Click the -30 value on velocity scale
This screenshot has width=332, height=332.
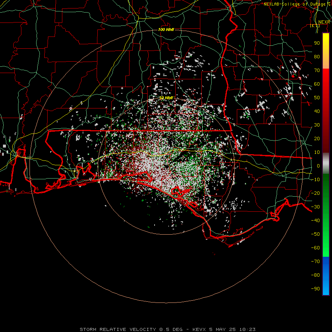[315, 207]
